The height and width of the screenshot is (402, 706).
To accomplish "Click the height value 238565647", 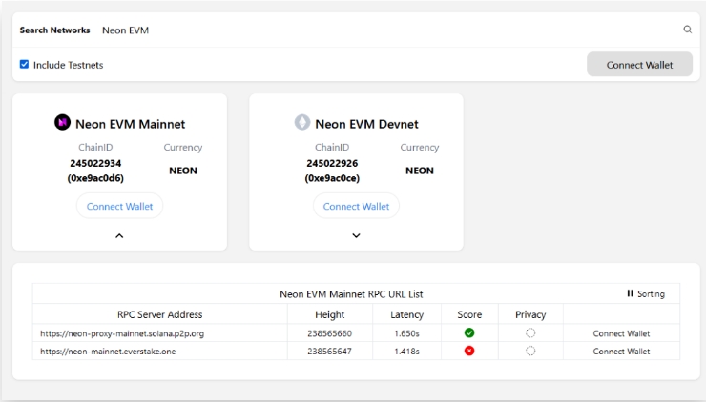I will pos(329,352).
